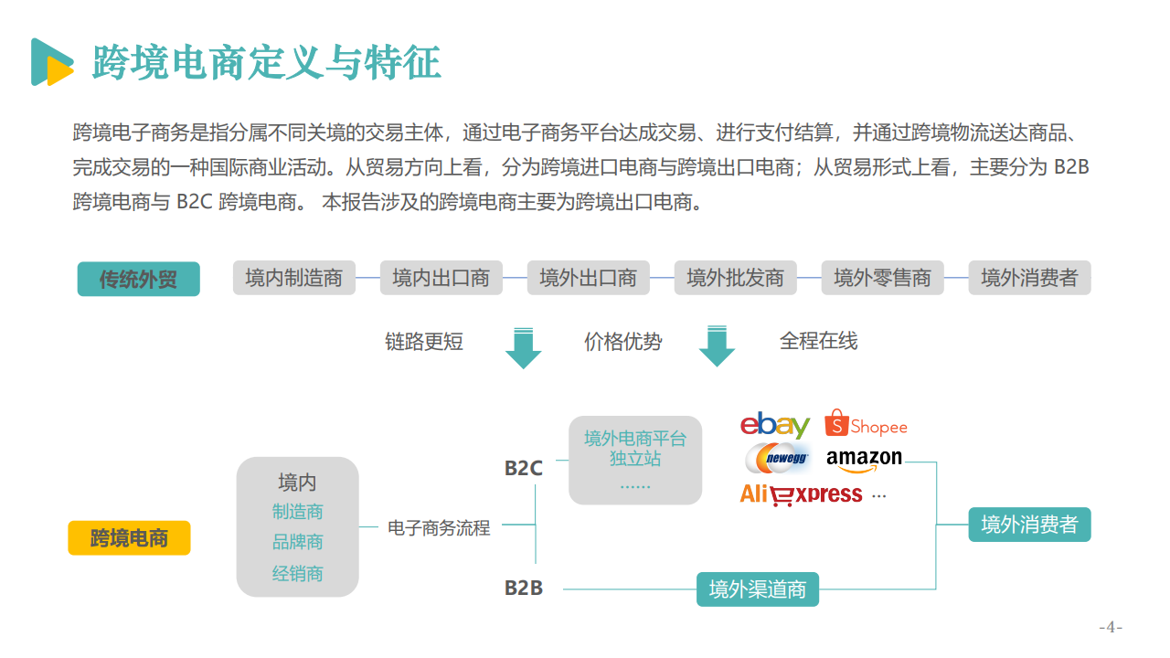Click the 境内出口商 box

[x=441, y=278]
